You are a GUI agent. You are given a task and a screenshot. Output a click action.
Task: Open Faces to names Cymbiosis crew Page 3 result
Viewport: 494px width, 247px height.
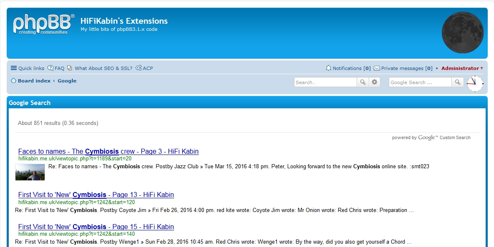click(109, 151)
